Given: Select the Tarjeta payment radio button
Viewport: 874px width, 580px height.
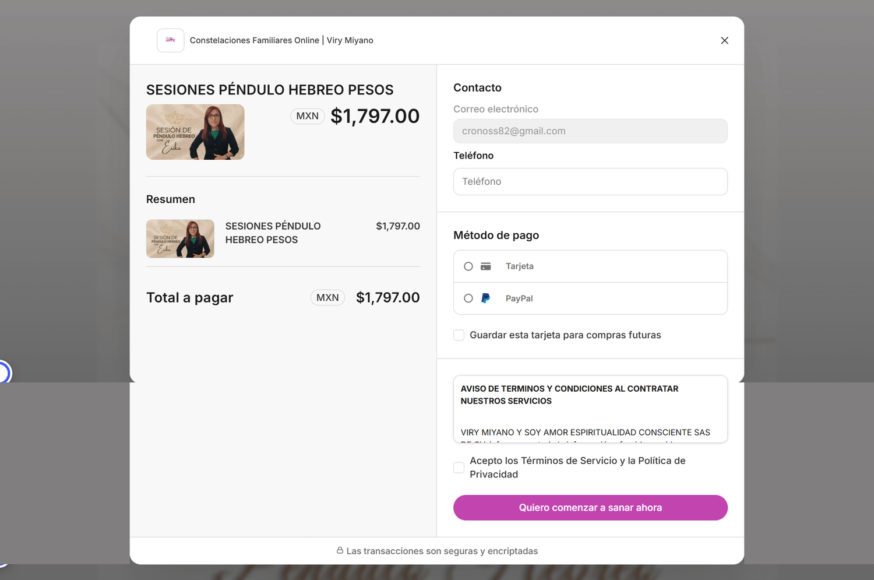Looking at the screenshot, I should (x=468, y=266).
